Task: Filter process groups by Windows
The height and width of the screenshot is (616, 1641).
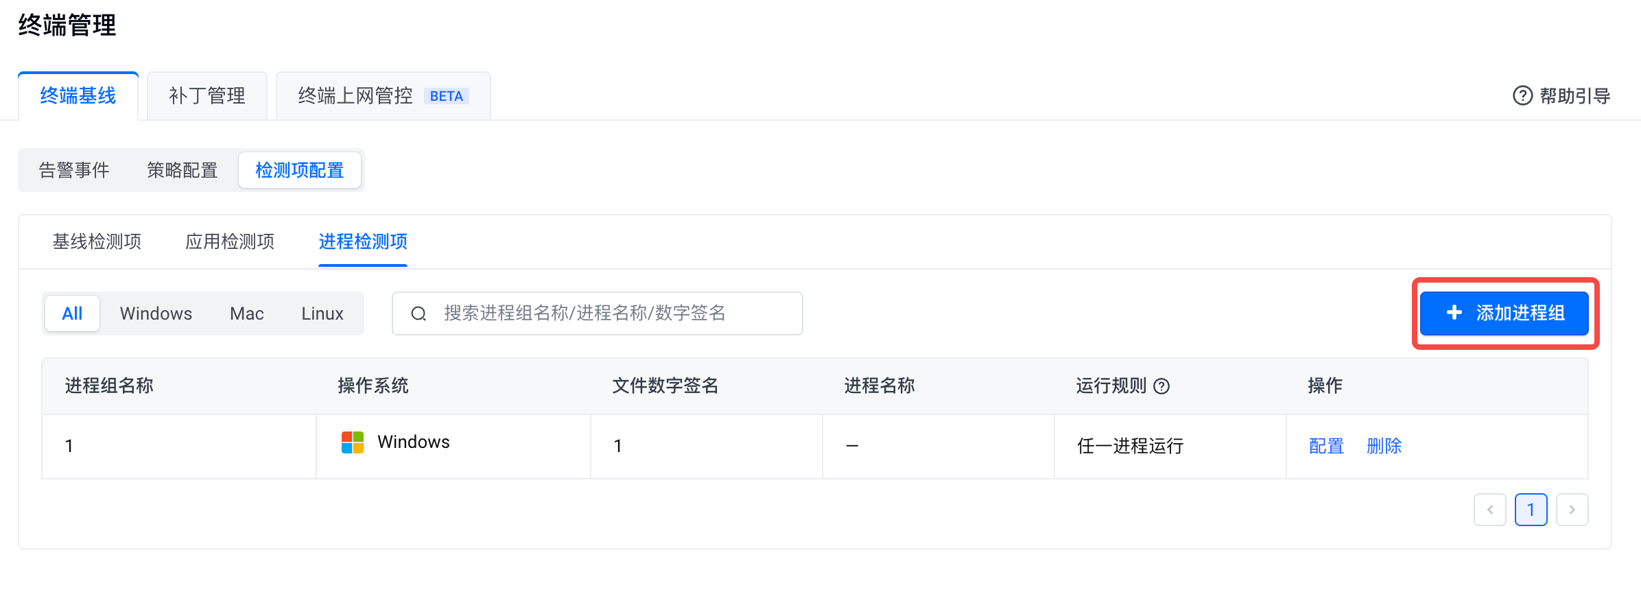Action: [x=156, y=313]
